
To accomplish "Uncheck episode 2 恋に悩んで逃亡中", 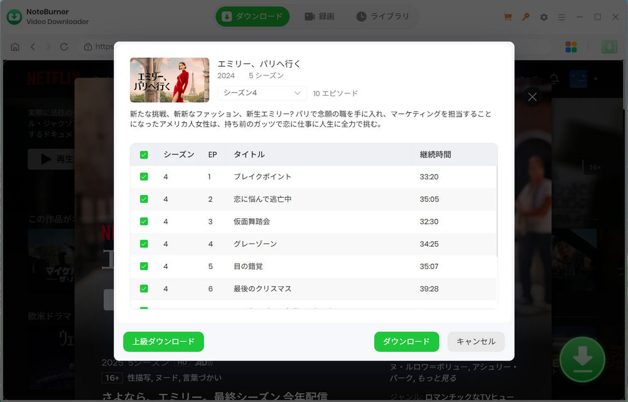I will [144, 199].
